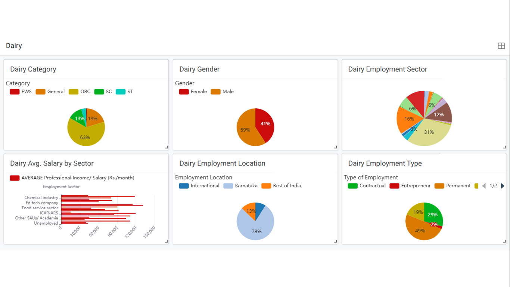Go to next legend page in Employment Type
This screenshot has width=510, height=287.
(503, 186)
